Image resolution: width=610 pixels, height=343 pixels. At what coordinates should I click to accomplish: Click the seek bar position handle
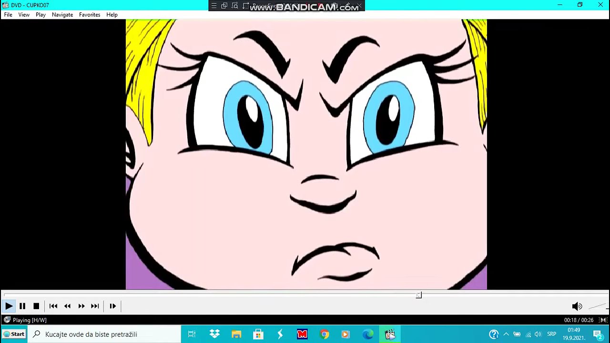[x=418, y=295]
